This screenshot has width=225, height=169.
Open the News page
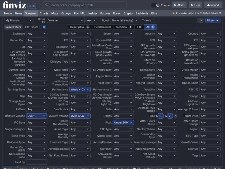tap(19, 13)
